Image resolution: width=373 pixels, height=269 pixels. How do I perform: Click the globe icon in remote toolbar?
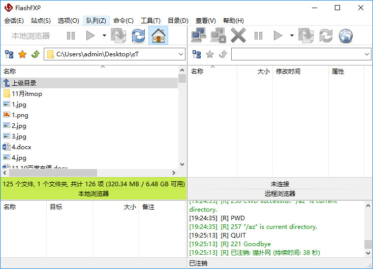[x=346, y=36]
